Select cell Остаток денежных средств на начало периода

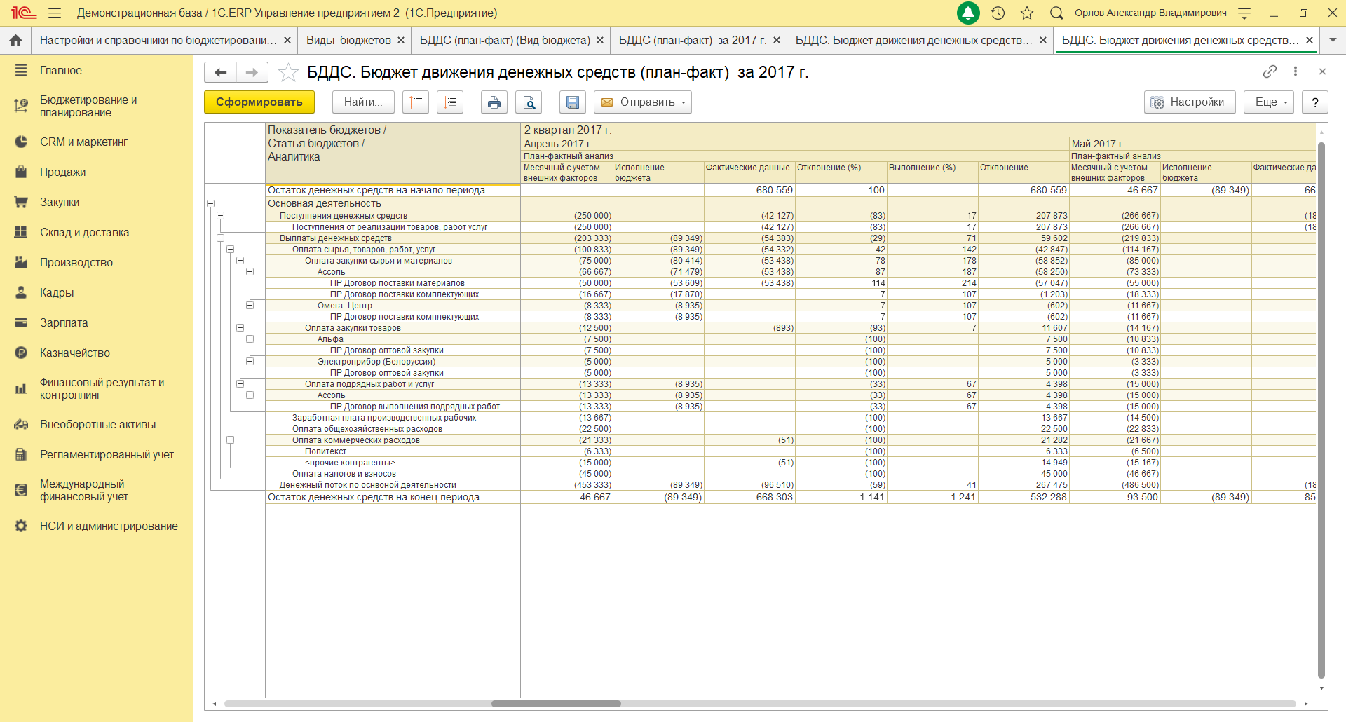coord(393,190)
